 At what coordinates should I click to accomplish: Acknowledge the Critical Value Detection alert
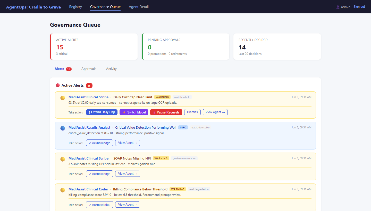[x=99, y=143]
